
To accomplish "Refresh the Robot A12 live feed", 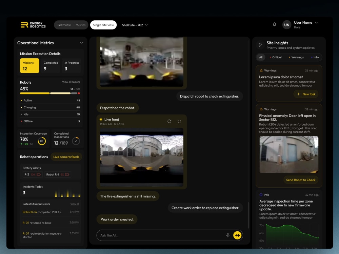I will pyautogui.click(x=169, y=121).
